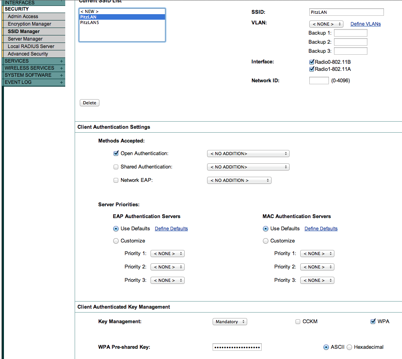Open EAP Define Defaults link
The image size is (402, 359).
(171, 229)
